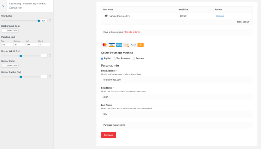Image resolution: width=261 pixels, height=149 pixels.
Task: Click the 'Actions' column header
Action: click(218, 9)
